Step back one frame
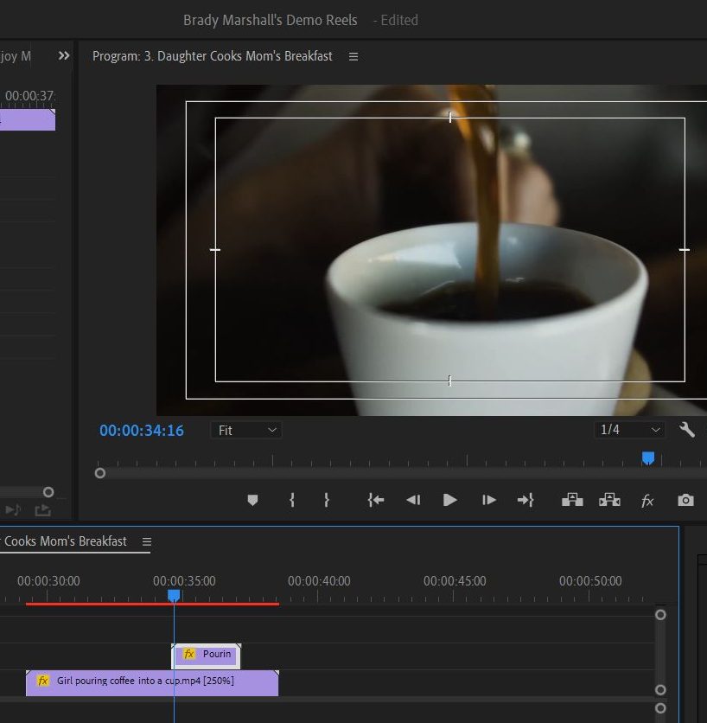Viewport: 707px width, 723px height. (x=413, y=500)
